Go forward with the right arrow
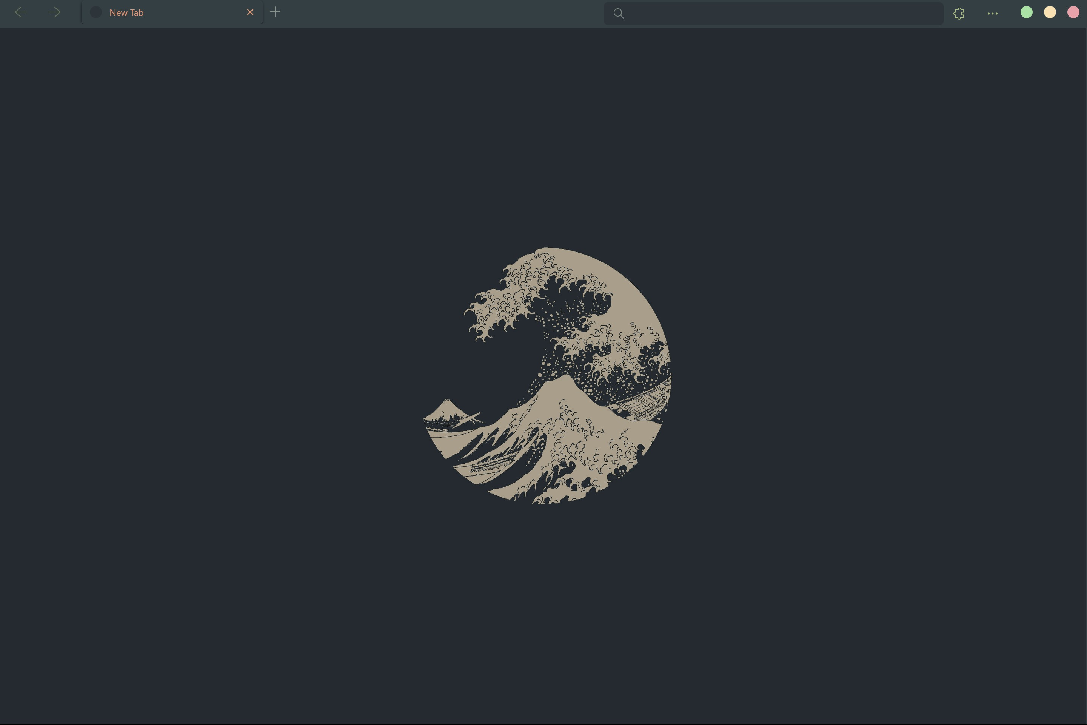The image size is (1087, 725). coord(54,12)
